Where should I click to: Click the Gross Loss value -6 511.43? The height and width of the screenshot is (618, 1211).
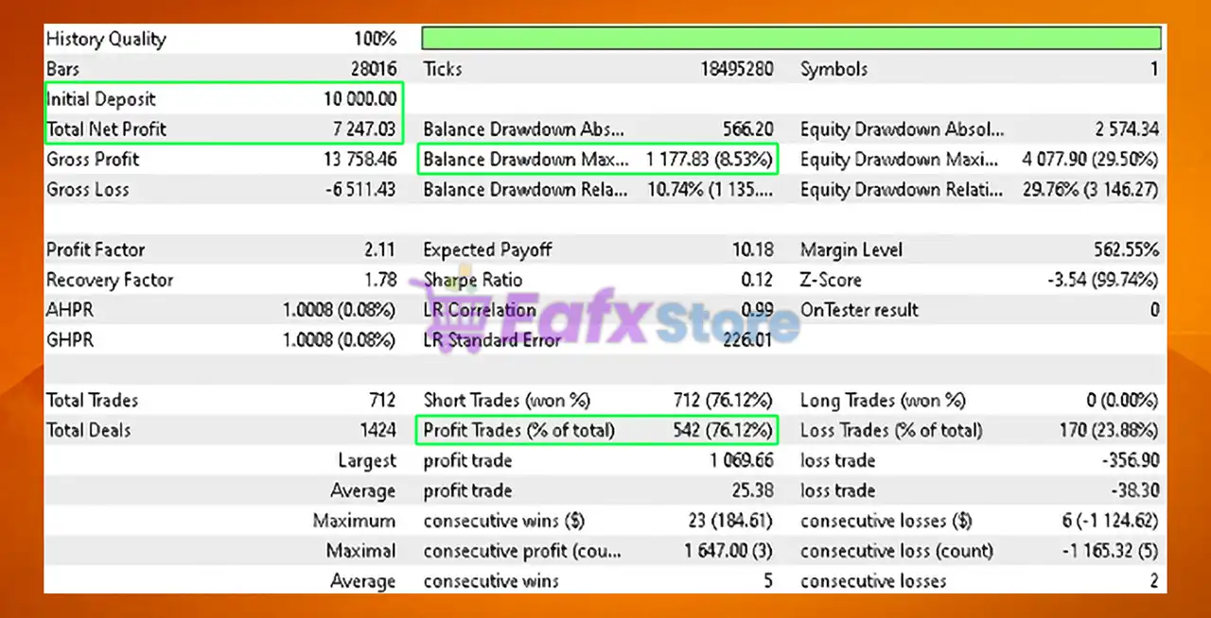coord(360,190)
